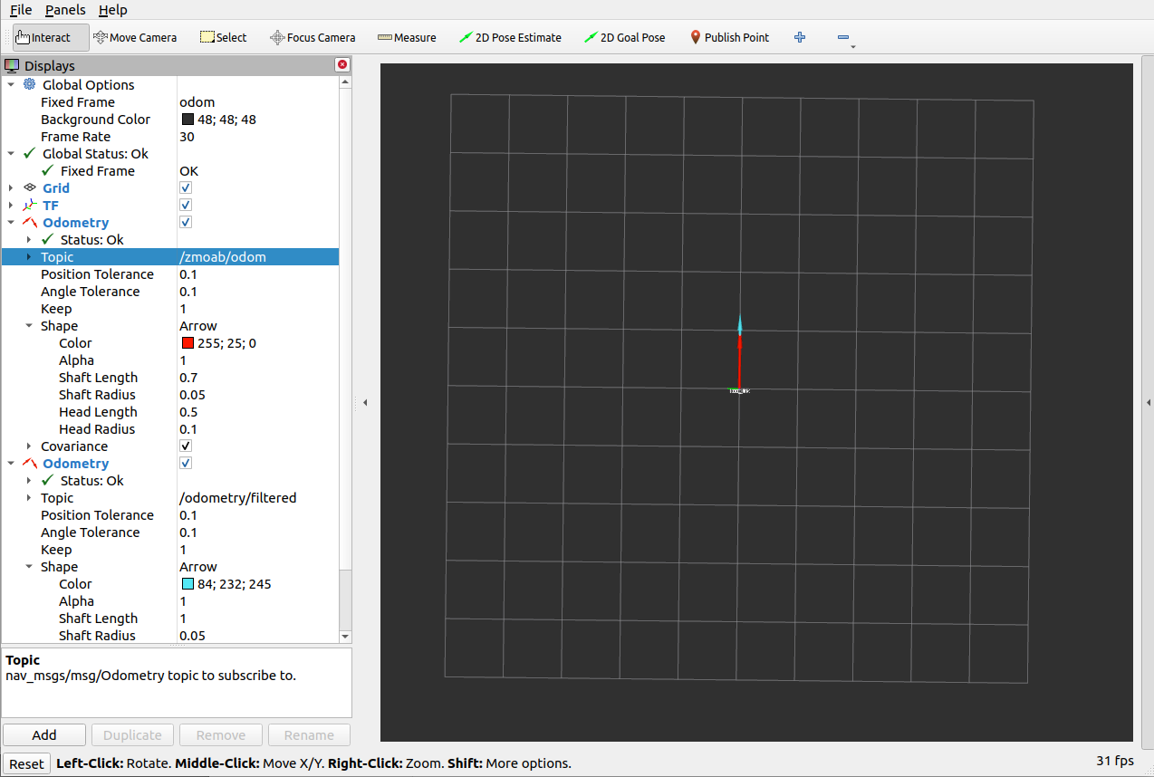1154x777 pixels.
Task: Click the red 255; 25; 0 color swatch
Action: click(x=188, y=343)
